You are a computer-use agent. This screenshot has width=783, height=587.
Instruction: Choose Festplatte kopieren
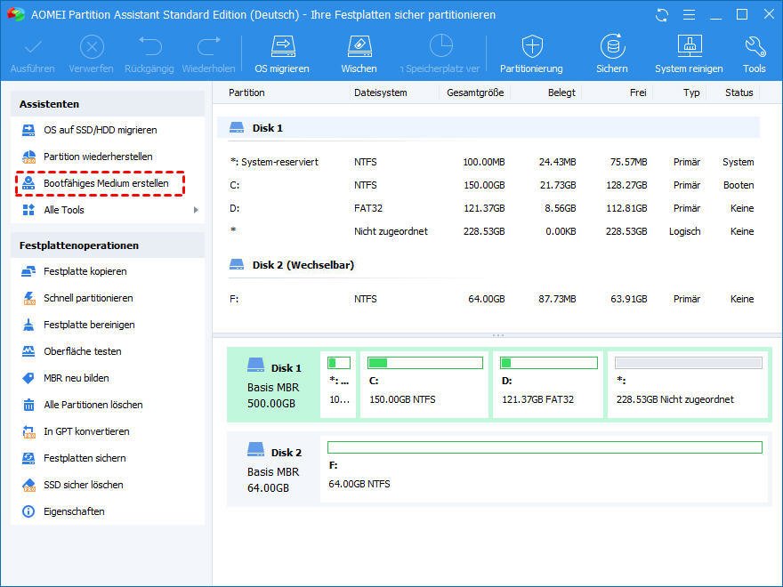(108, 271)
